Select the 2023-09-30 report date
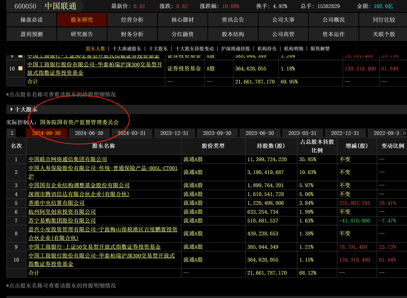Viewport: 407px width, 298px height. click(217, 133)
